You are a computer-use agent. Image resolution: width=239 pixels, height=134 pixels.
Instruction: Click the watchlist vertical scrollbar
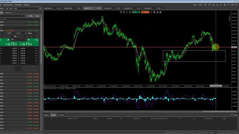click(x=41, y=41)
